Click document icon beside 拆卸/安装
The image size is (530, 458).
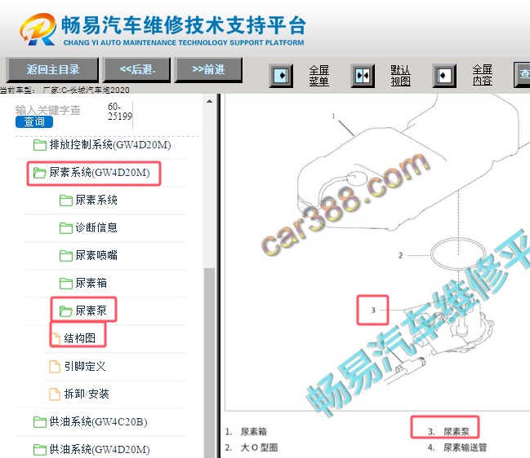point(55,394)
